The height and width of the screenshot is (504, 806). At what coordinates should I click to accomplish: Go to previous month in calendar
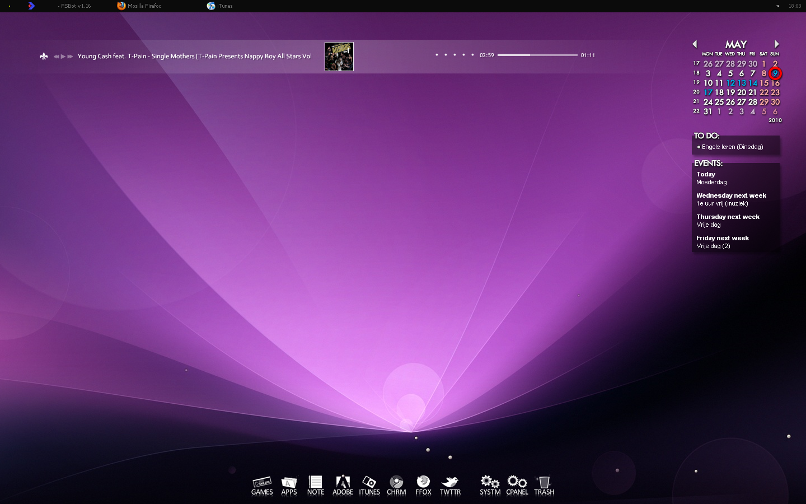tap(695, 44)
